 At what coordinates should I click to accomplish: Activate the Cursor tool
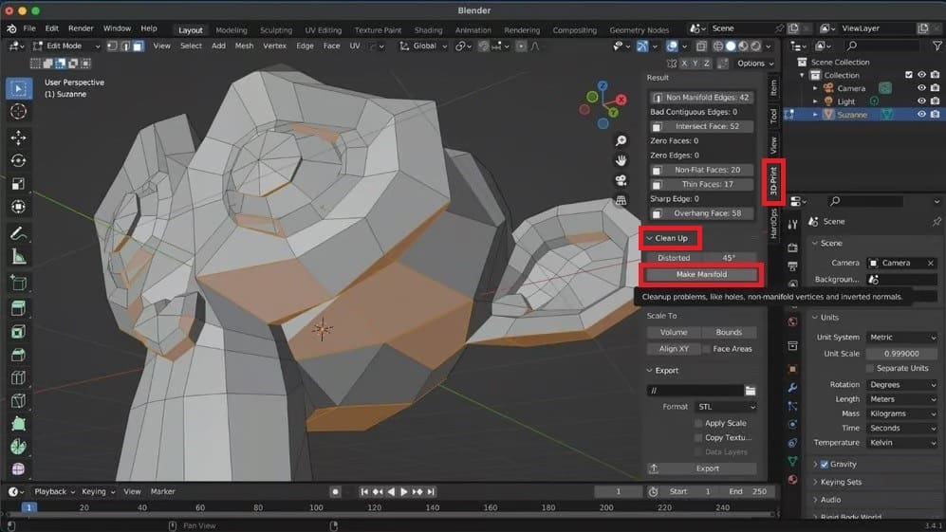click(18, 112)
